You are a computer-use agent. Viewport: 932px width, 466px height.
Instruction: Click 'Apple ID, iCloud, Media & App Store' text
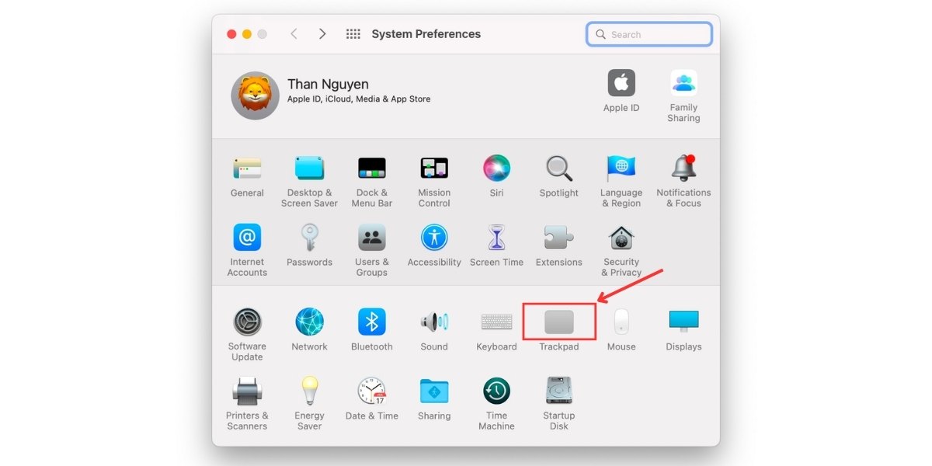click(x=359, y=99)
